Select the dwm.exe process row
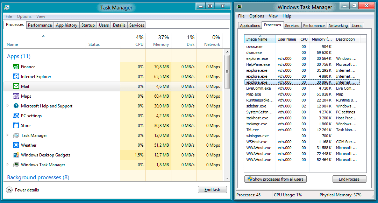This screenshot has width=378, height=203. click(302, 52)
